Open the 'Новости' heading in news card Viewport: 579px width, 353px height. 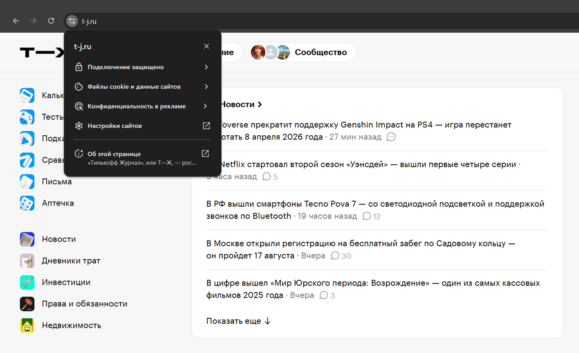tap(238, 104)
